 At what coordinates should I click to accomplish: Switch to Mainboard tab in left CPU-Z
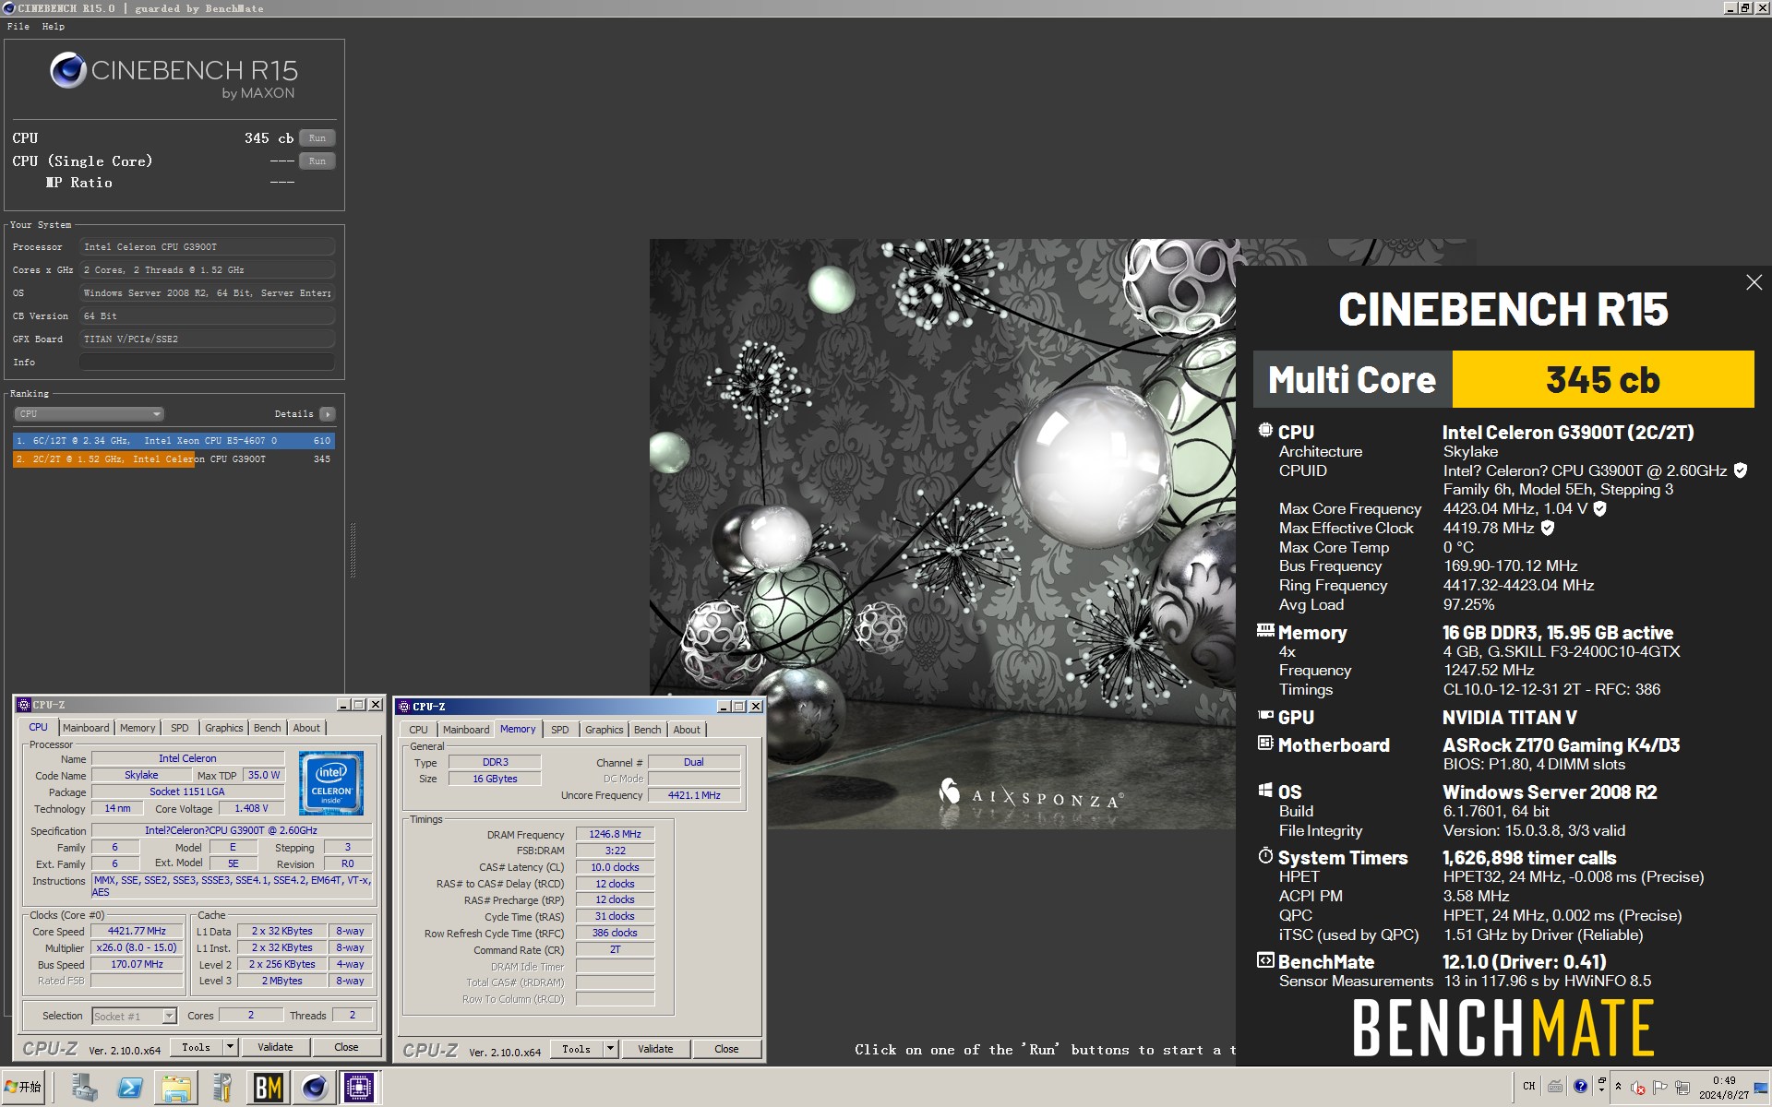tap(86, 728)
